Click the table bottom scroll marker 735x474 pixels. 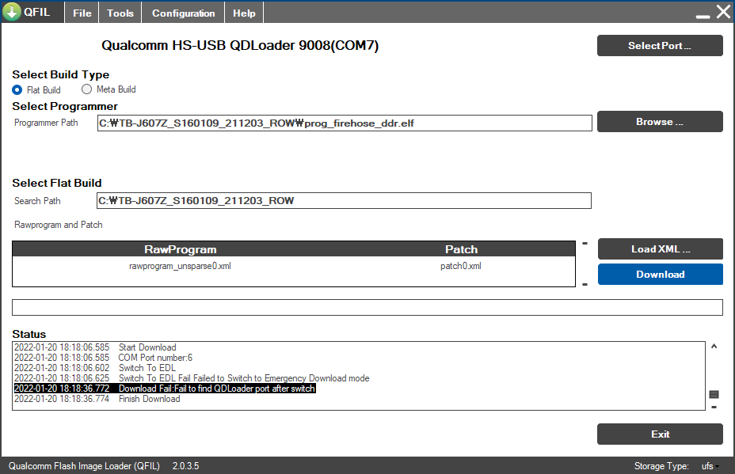tap(585, 284)
